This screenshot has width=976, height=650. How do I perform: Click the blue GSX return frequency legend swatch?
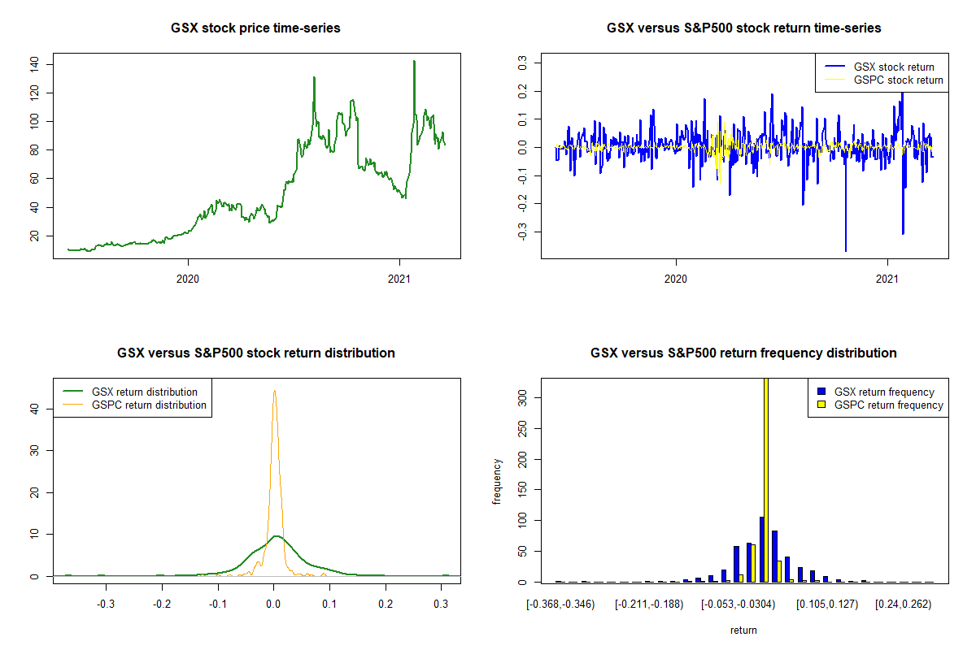click(x=821, y=392)
